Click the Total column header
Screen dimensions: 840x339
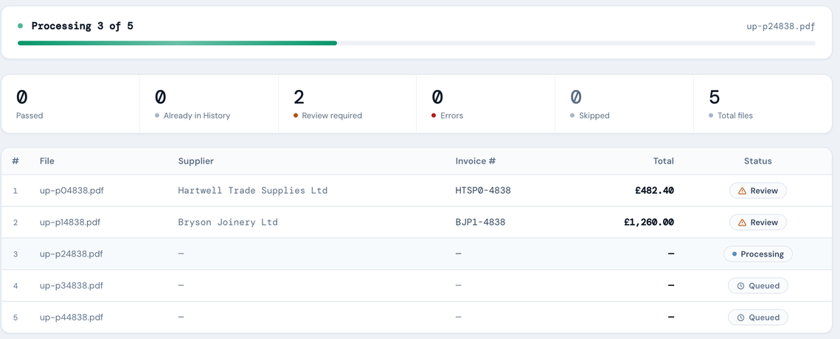pyautogui.click(x=663, y=161)
